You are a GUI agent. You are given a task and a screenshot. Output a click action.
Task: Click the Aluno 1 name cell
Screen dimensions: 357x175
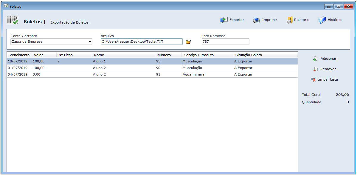tap(99, 62)
